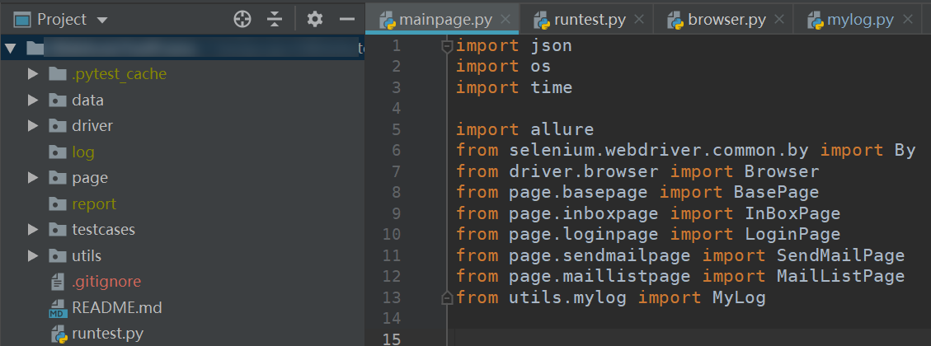This screenshot has height=346, width=931.
Task: Open Project panel settings gear
Action: click(314, 19)
